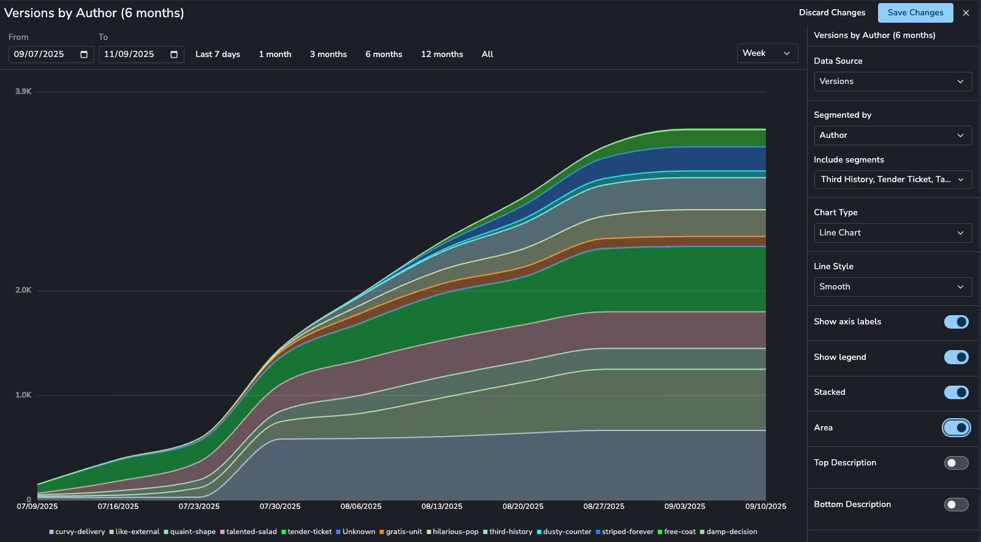Select the Last 7 days range
The width and height of the screenshot is (981, 542).
point(218,55)
